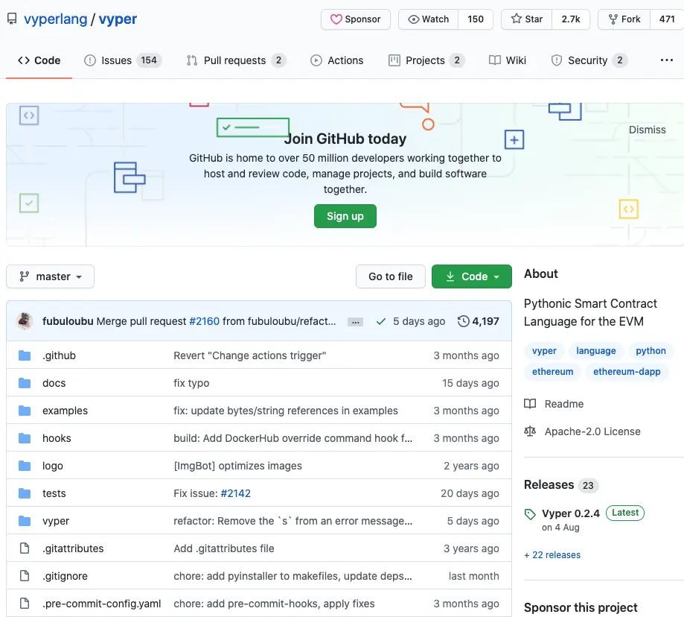The width and height of the screenshot is (684, 617).
Task: Select the Code tab
Action: point(39,60)
